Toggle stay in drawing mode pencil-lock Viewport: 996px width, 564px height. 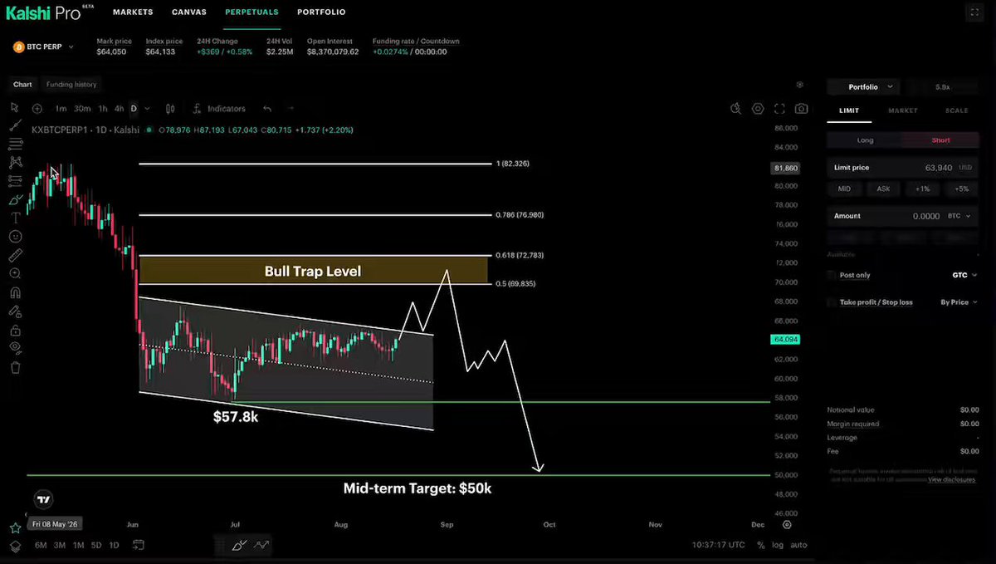(15, 311)
